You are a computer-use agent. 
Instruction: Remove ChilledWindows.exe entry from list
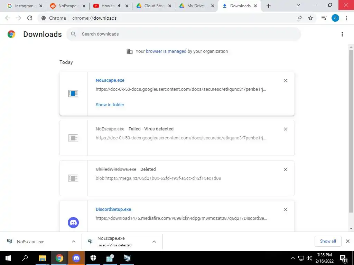pyautogui.click(x=286, y=169)
